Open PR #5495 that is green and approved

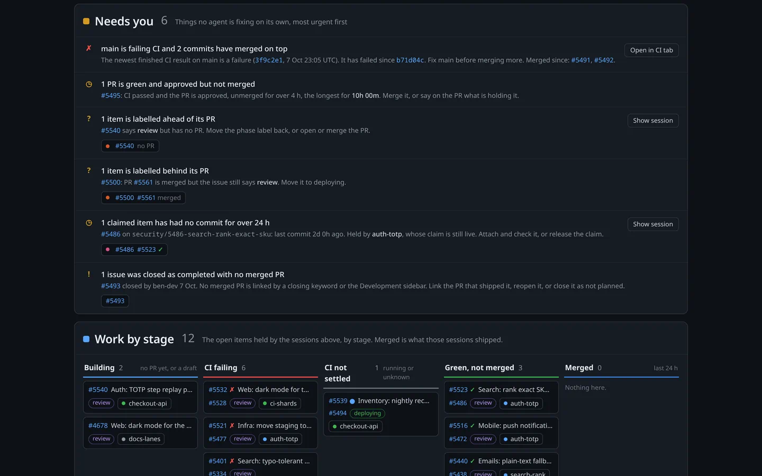point(111,96)
